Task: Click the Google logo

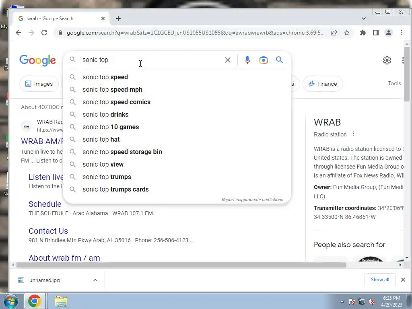Action: (x=37, y=60)
